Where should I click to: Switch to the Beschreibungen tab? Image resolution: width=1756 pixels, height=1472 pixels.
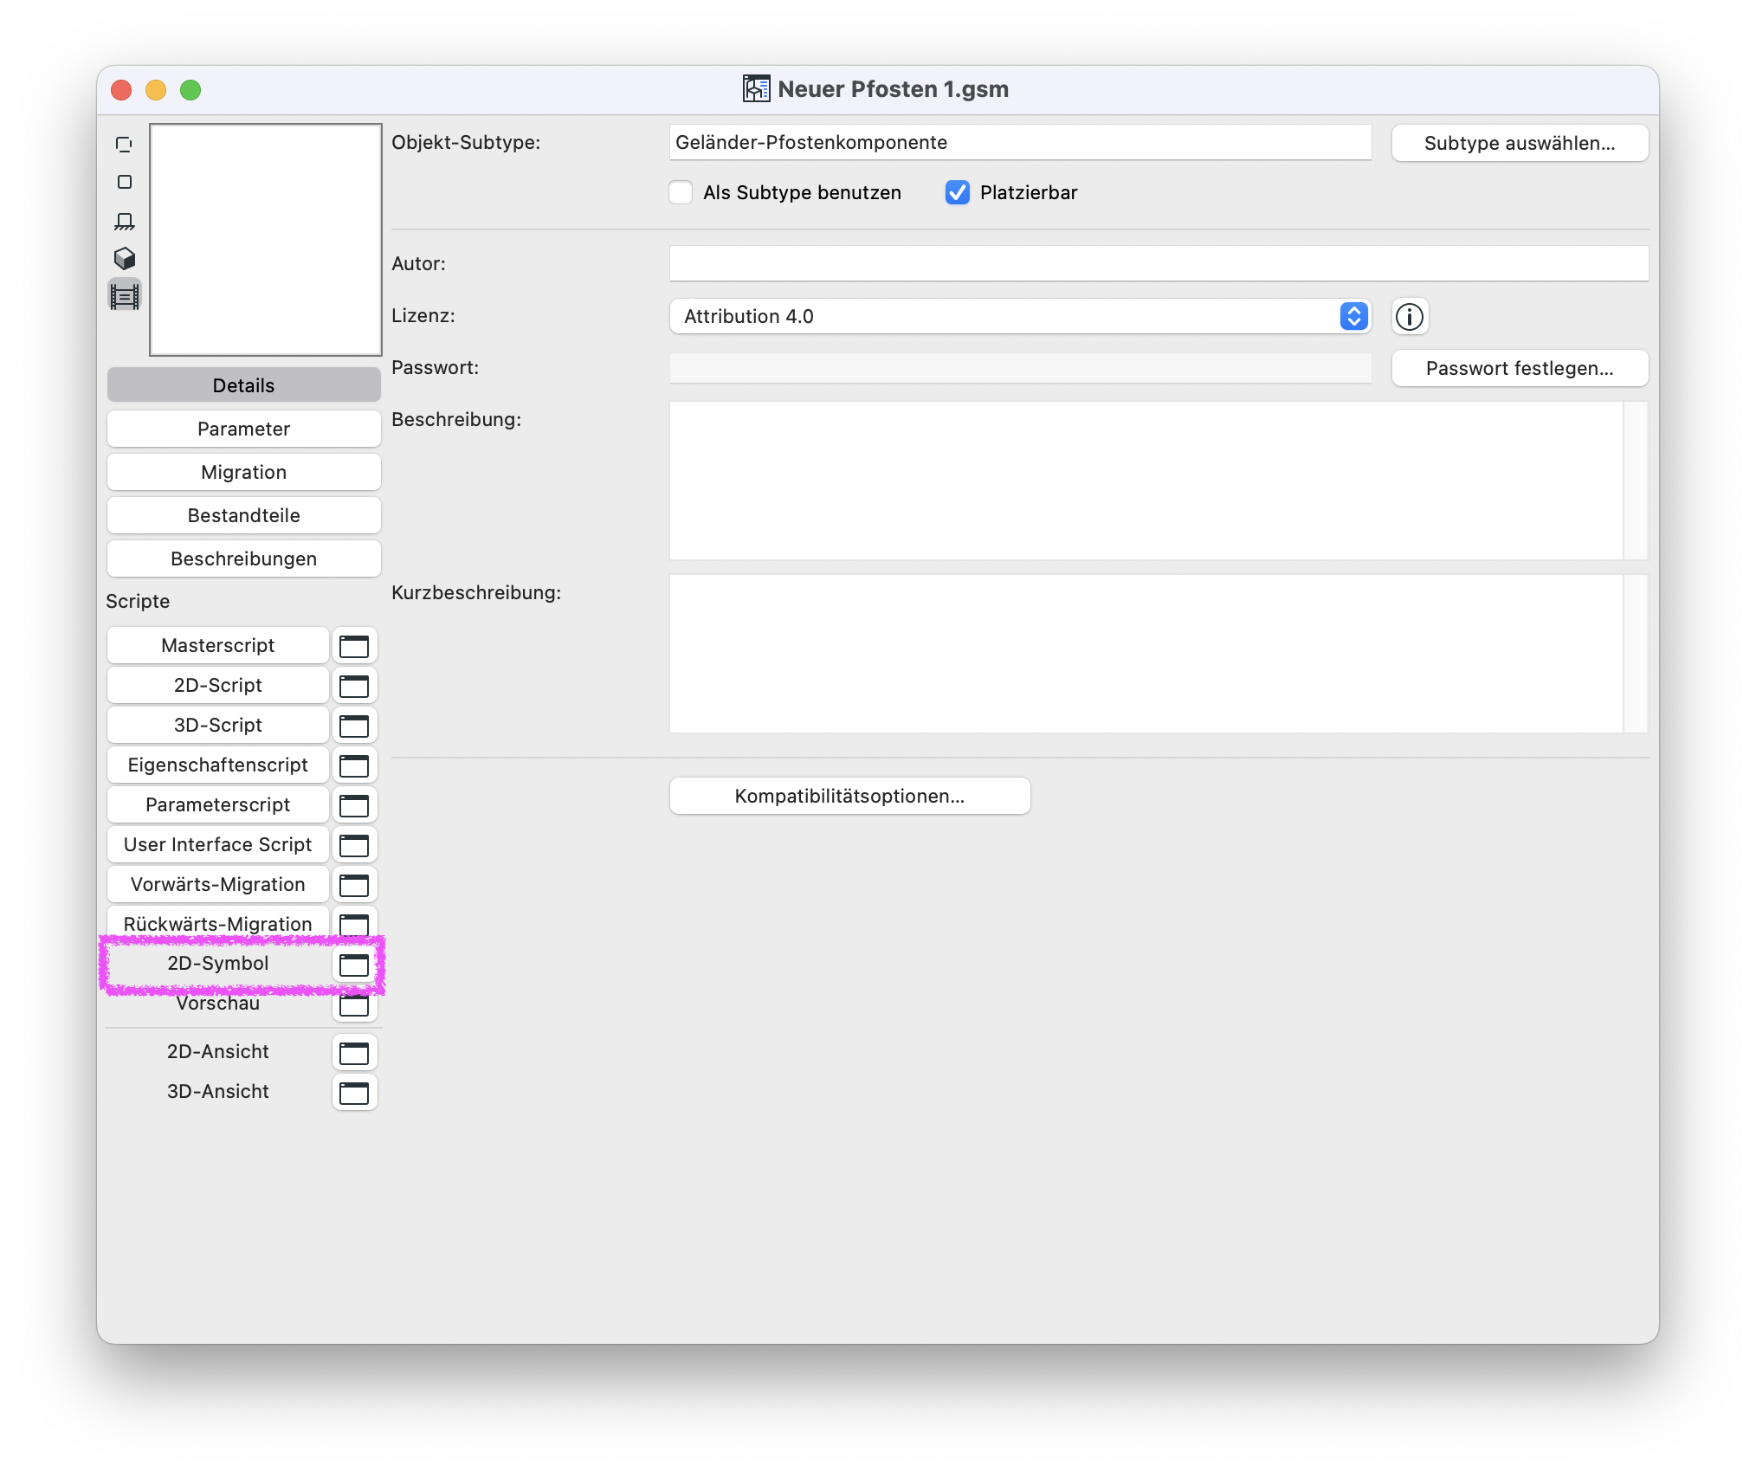tap(244, 558)
